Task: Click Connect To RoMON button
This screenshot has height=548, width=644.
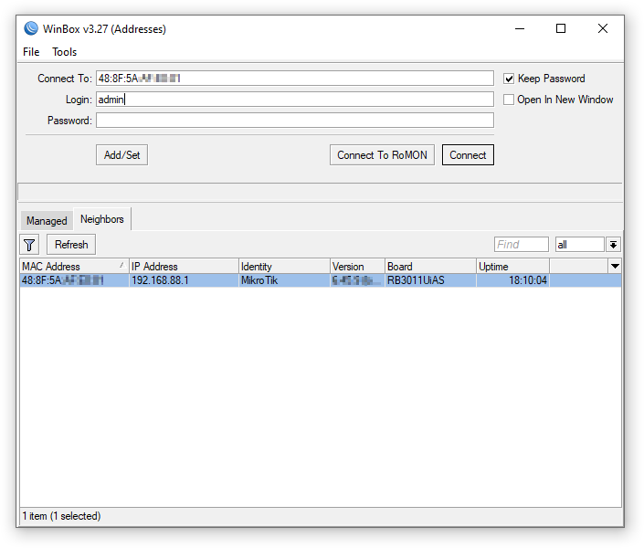Action: coord(382,155)
